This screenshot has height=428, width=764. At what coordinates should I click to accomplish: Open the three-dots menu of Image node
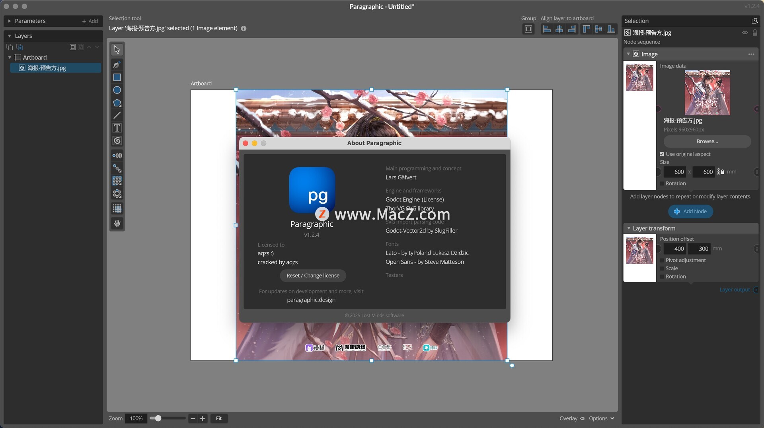pos(751,54)
